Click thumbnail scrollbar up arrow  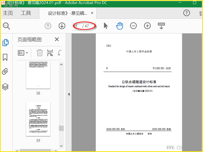pos(61,65)
